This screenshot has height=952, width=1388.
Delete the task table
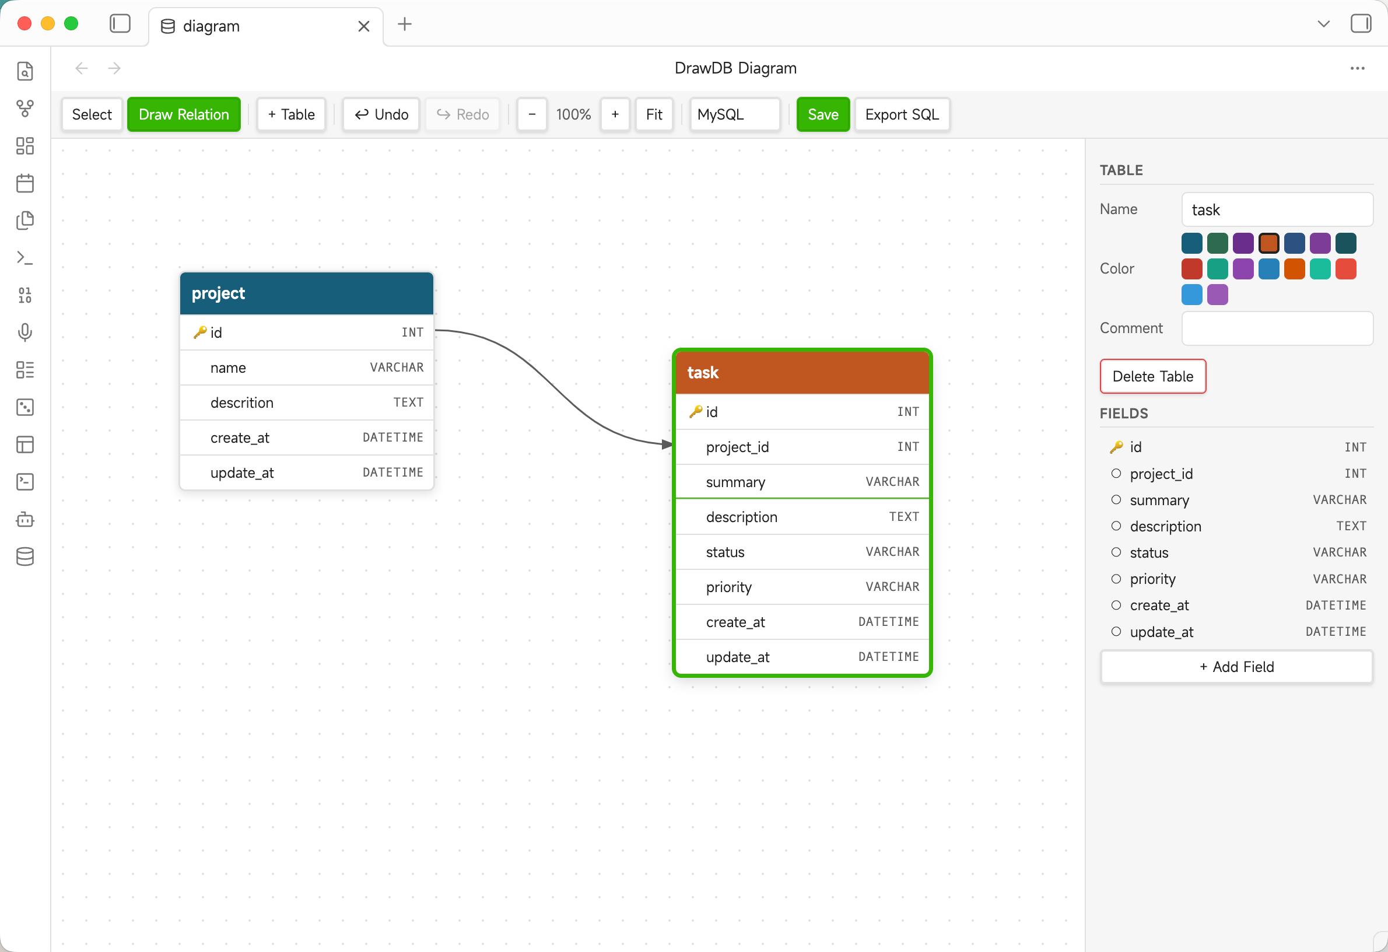1153,376
